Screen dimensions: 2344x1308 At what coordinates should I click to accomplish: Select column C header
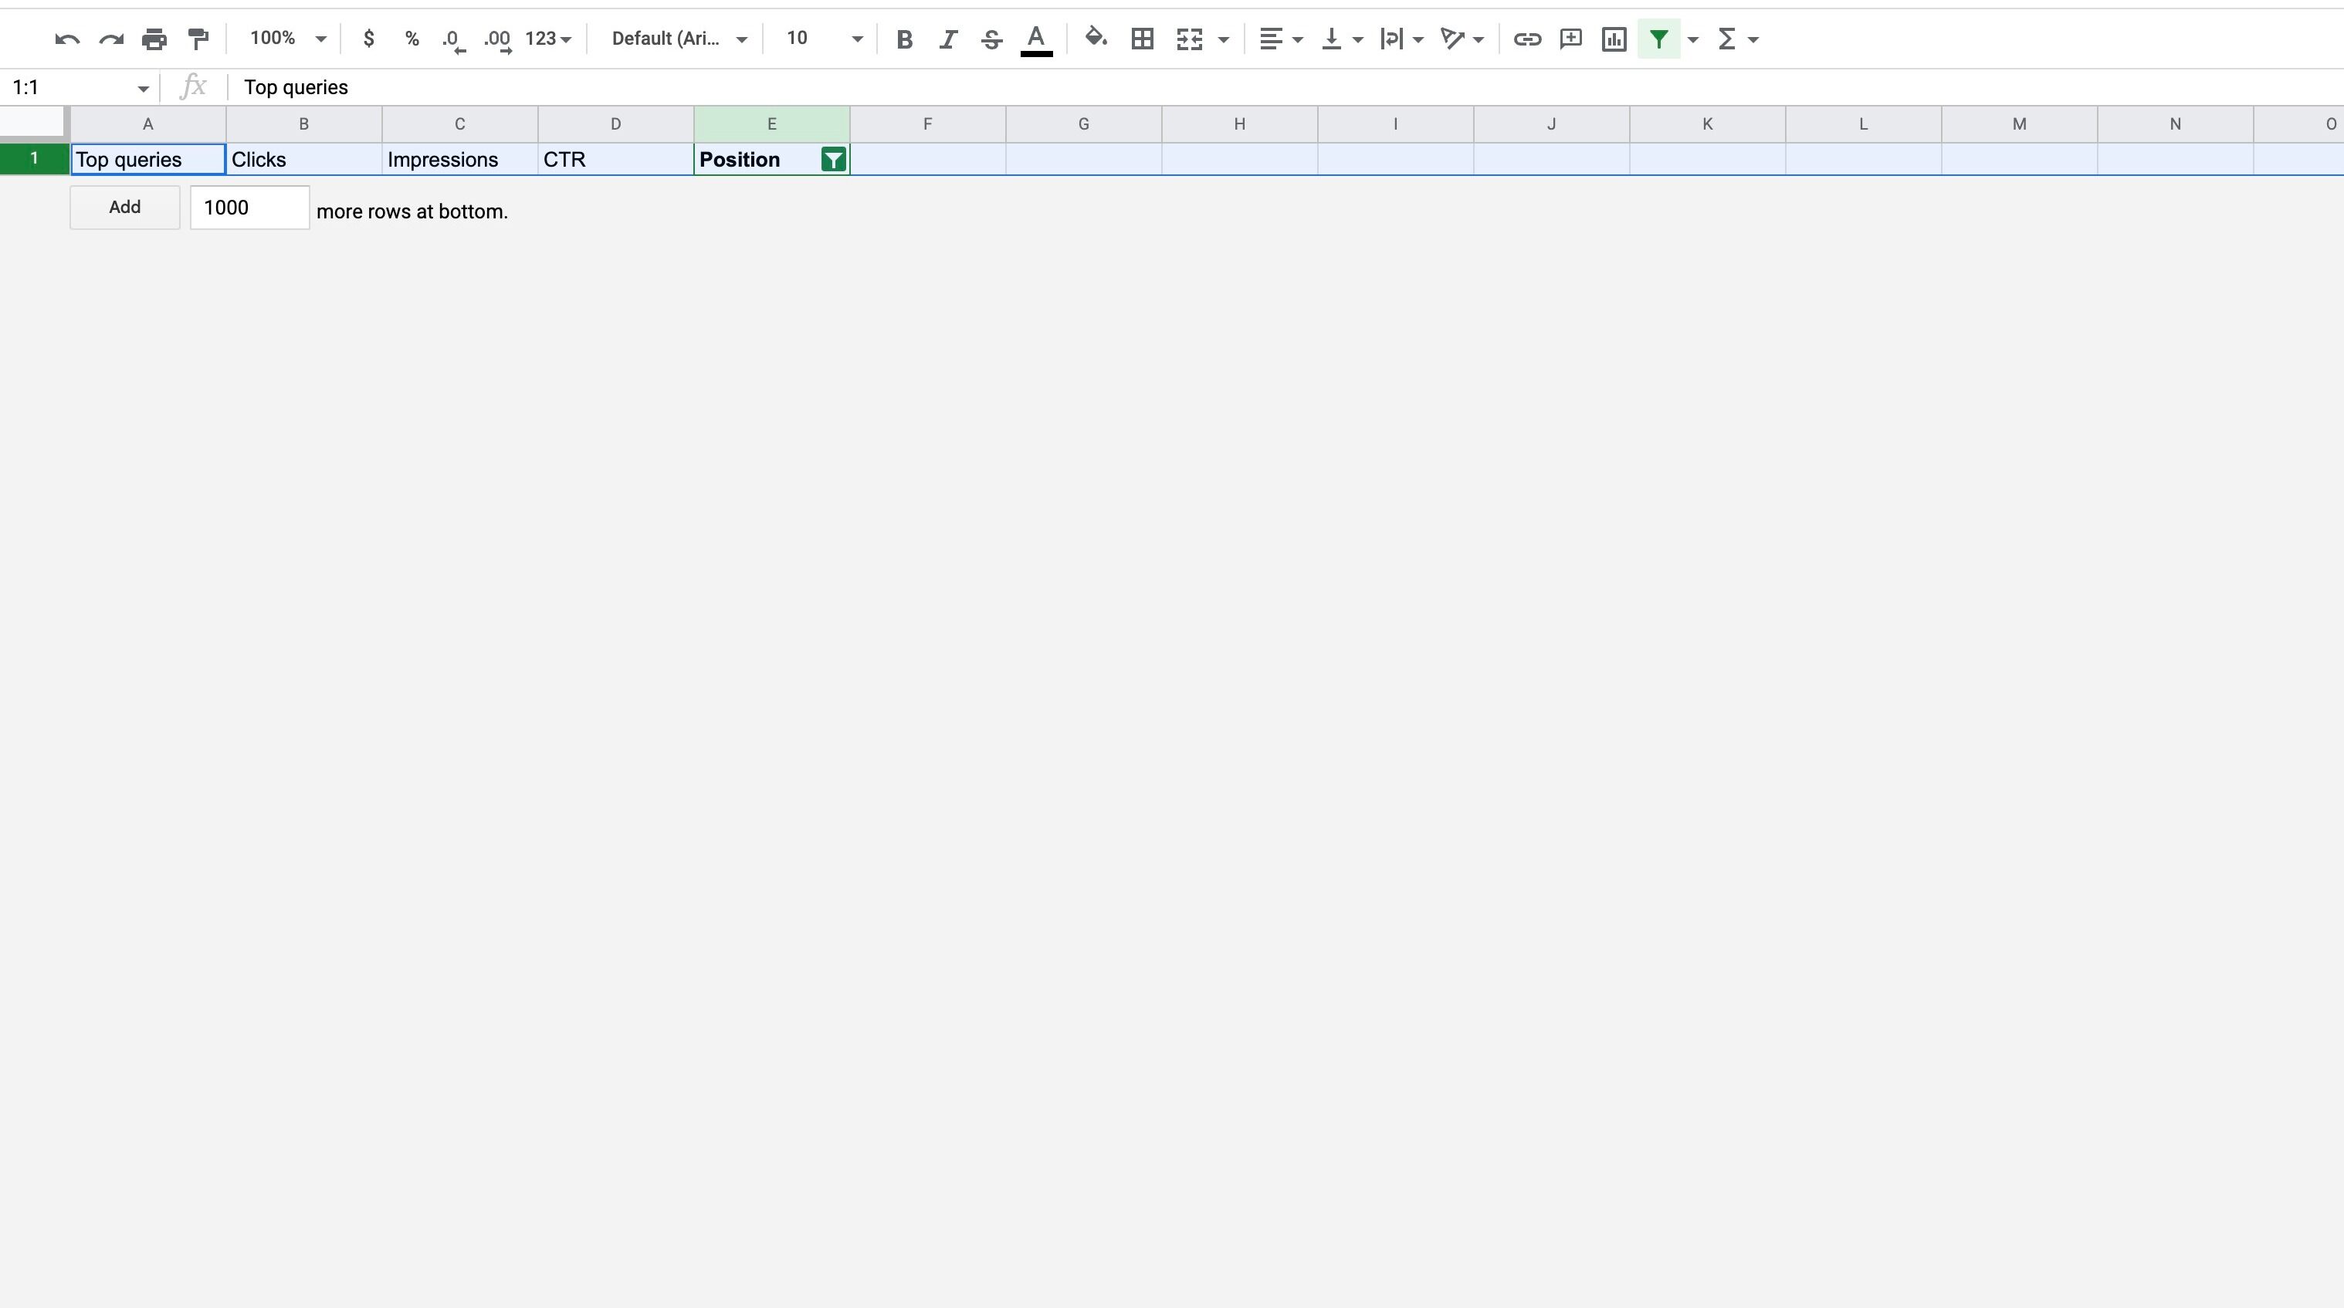(459, 123)
